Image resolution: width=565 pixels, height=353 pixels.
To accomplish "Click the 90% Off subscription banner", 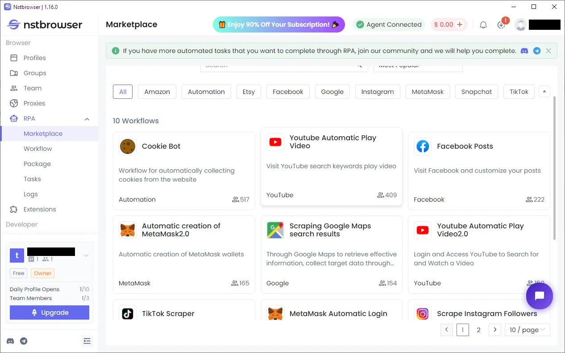I will 279,24.
